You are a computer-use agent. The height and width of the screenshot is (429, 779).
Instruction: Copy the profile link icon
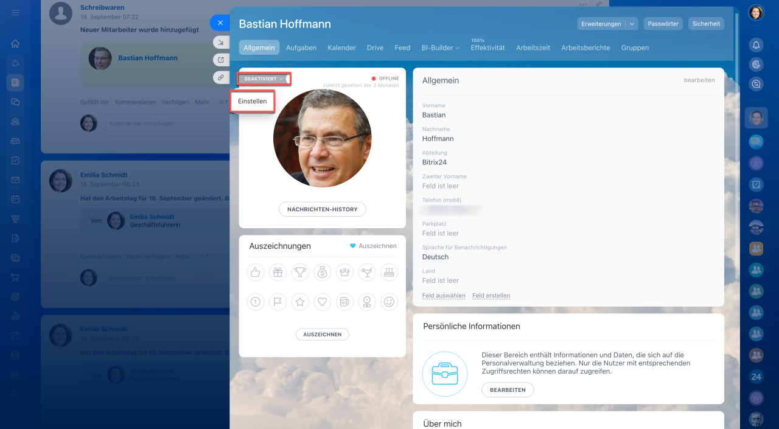220,77
